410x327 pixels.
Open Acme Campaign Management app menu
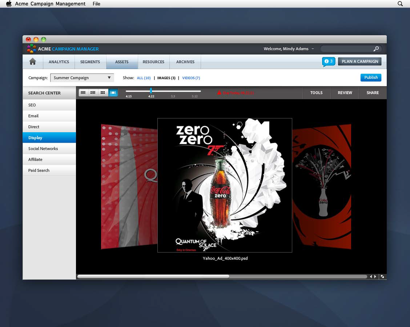click(50, 4)
